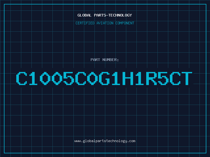Click the PART NUMBER: label
Image resolution: width=210 pixels, height=157 pixels.
[105, 60]
